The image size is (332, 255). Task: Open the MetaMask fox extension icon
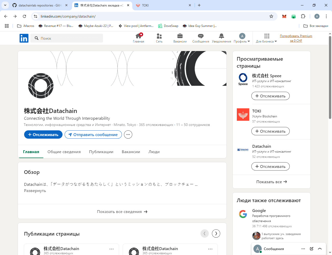coord(284,16)
